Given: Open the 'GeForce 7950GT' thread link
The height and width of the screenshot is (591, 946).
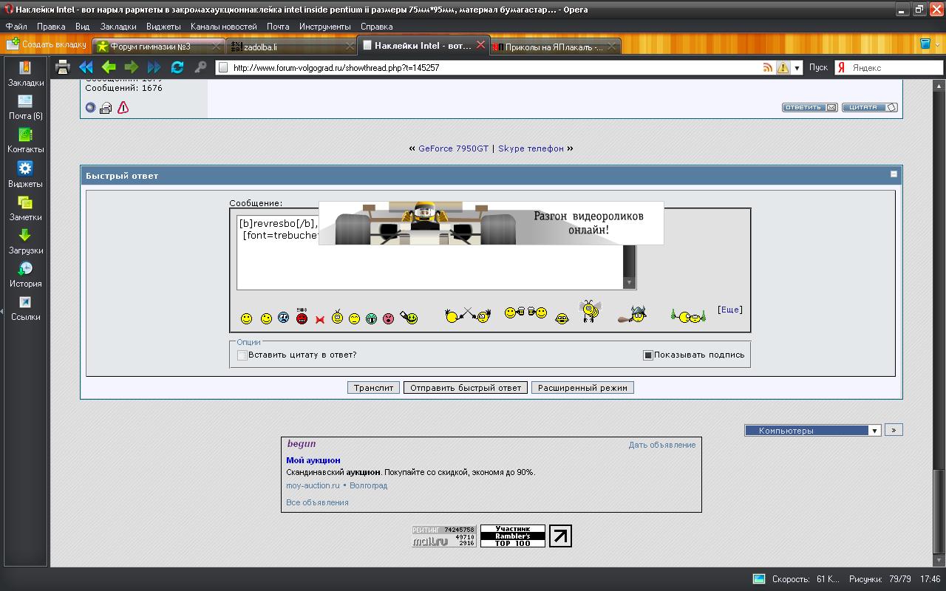Looking at the screenshot, I should point(453,148).
